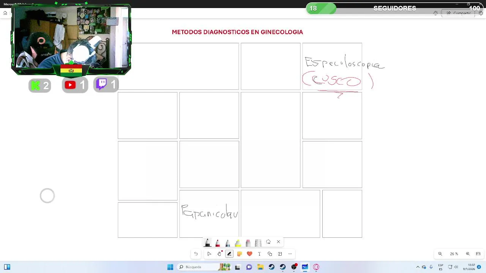Open the templates panel
The height and width of the screenshot is (273, 486).
(280, 254)
